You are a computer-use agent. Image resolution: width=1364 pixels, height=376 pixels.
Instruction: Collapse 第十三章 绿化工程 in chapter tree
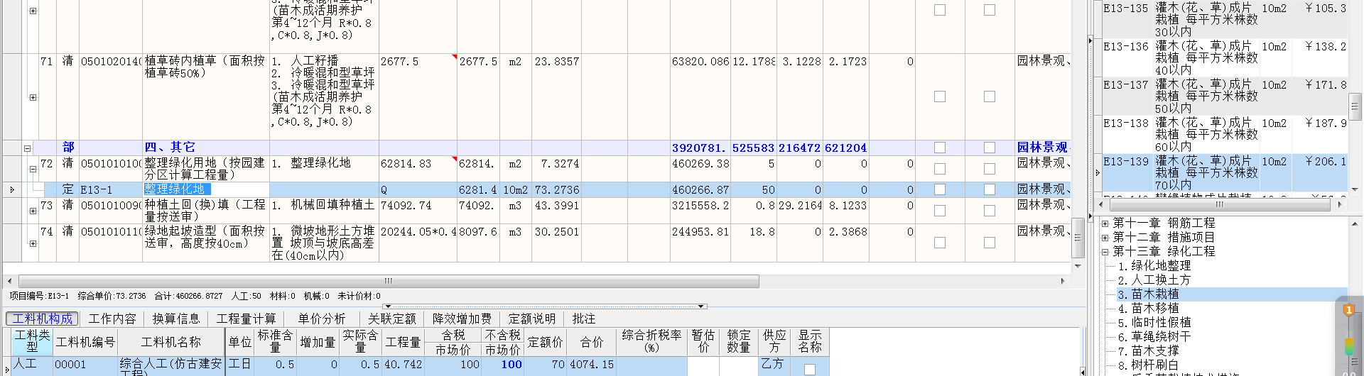(x=1105, y=252)
